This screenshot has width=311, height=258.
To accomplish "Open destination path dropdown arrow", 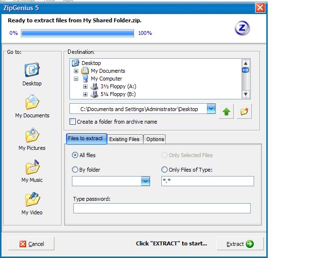I will [211, 109].
